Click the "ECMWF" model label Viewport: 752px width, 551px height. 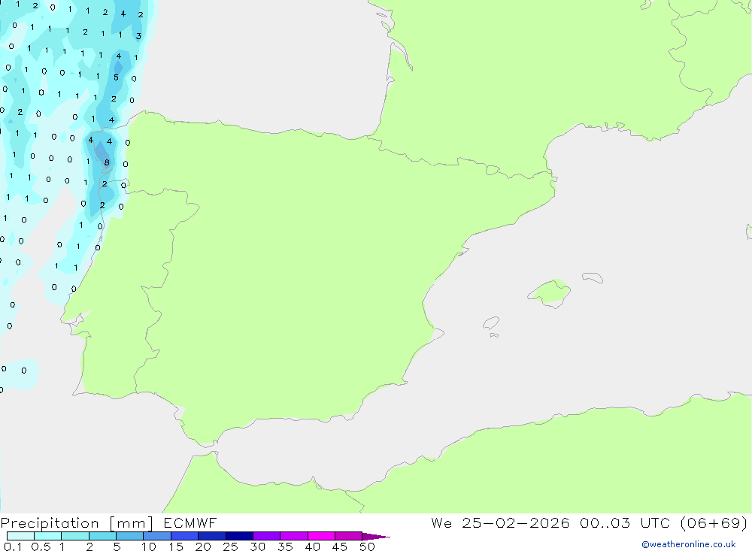point(190,522)
